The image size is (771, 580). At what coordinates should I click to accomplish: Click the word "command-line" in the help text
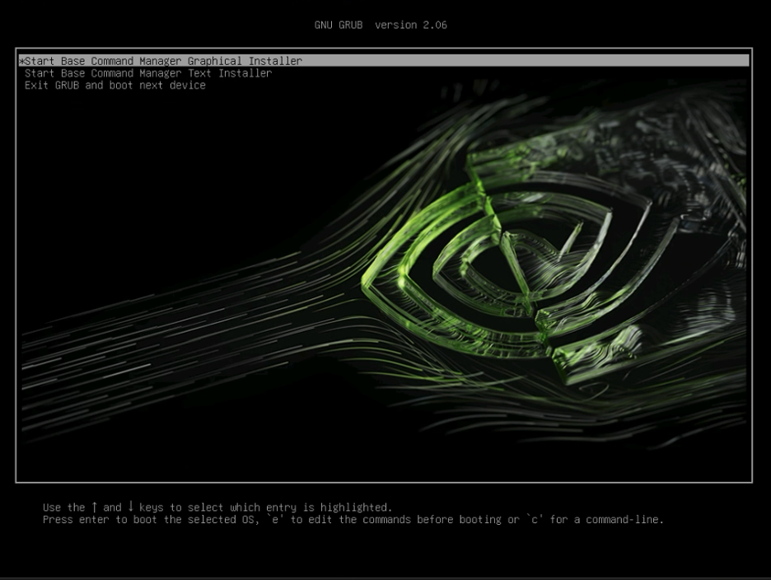[x=624, y=520]
